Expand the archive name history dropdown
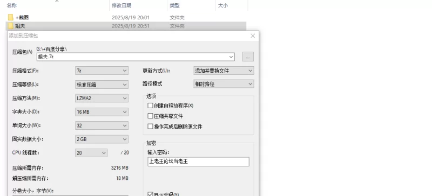The height and width of the screenshot is (196, 432). (231, 57)
